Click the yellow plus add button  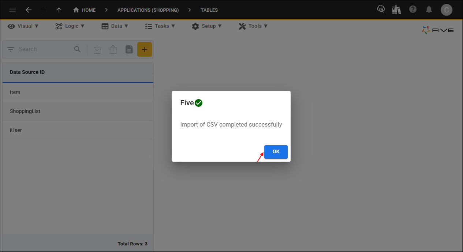pos(145,49)
